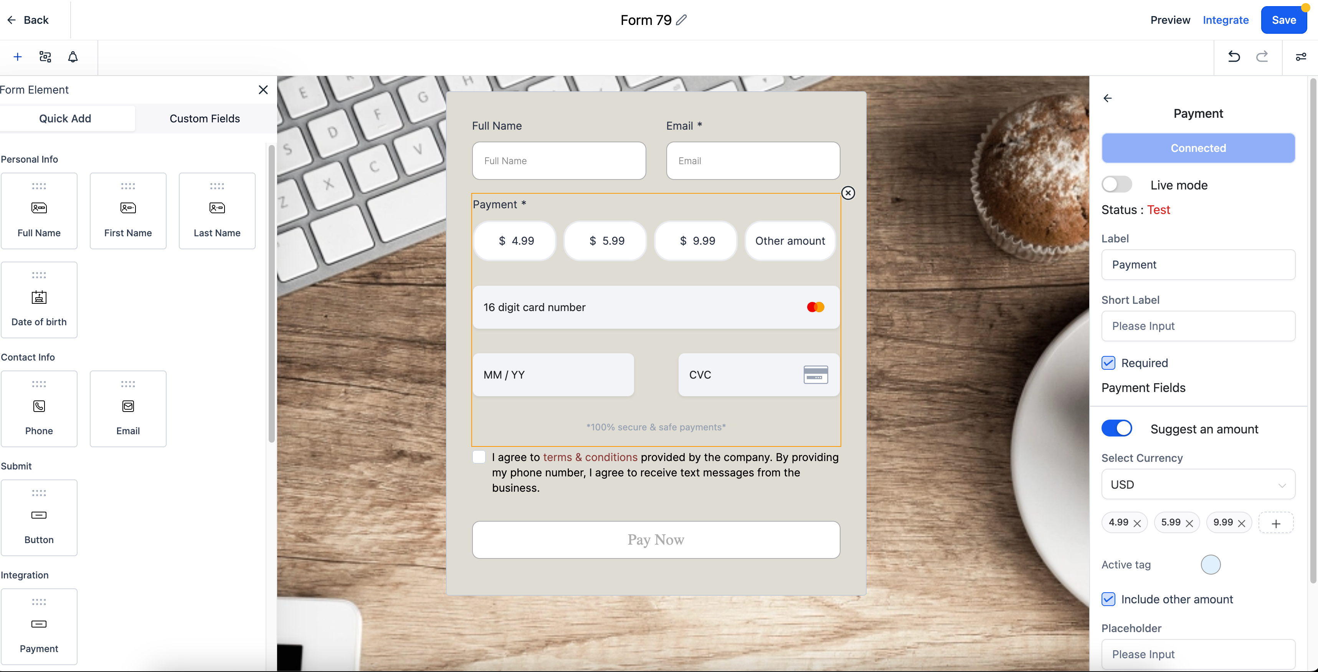Switch to Custom Fields tab
Screen dimensions: 1318x672
(205, 118)
